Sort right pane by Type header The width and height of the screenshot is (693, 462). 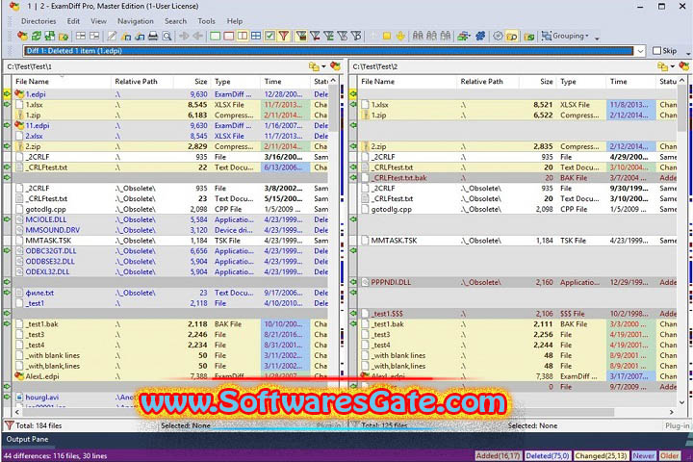[x=581, y=82]
